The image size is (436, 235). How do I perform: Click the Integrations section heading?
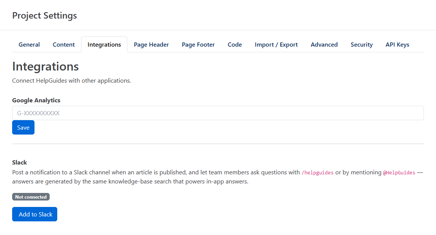(45, 66)
